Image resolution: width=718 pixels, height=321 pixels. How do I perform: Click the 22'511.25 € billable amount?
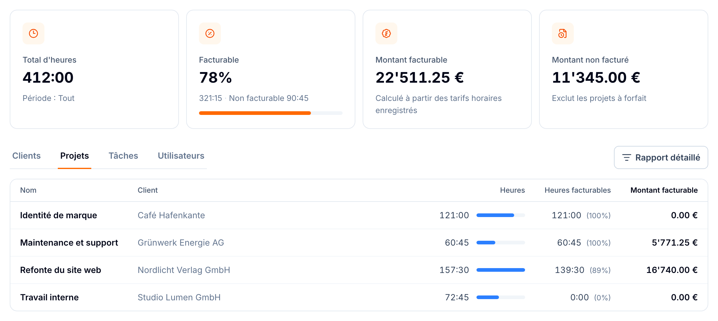(x=420, y=77)
